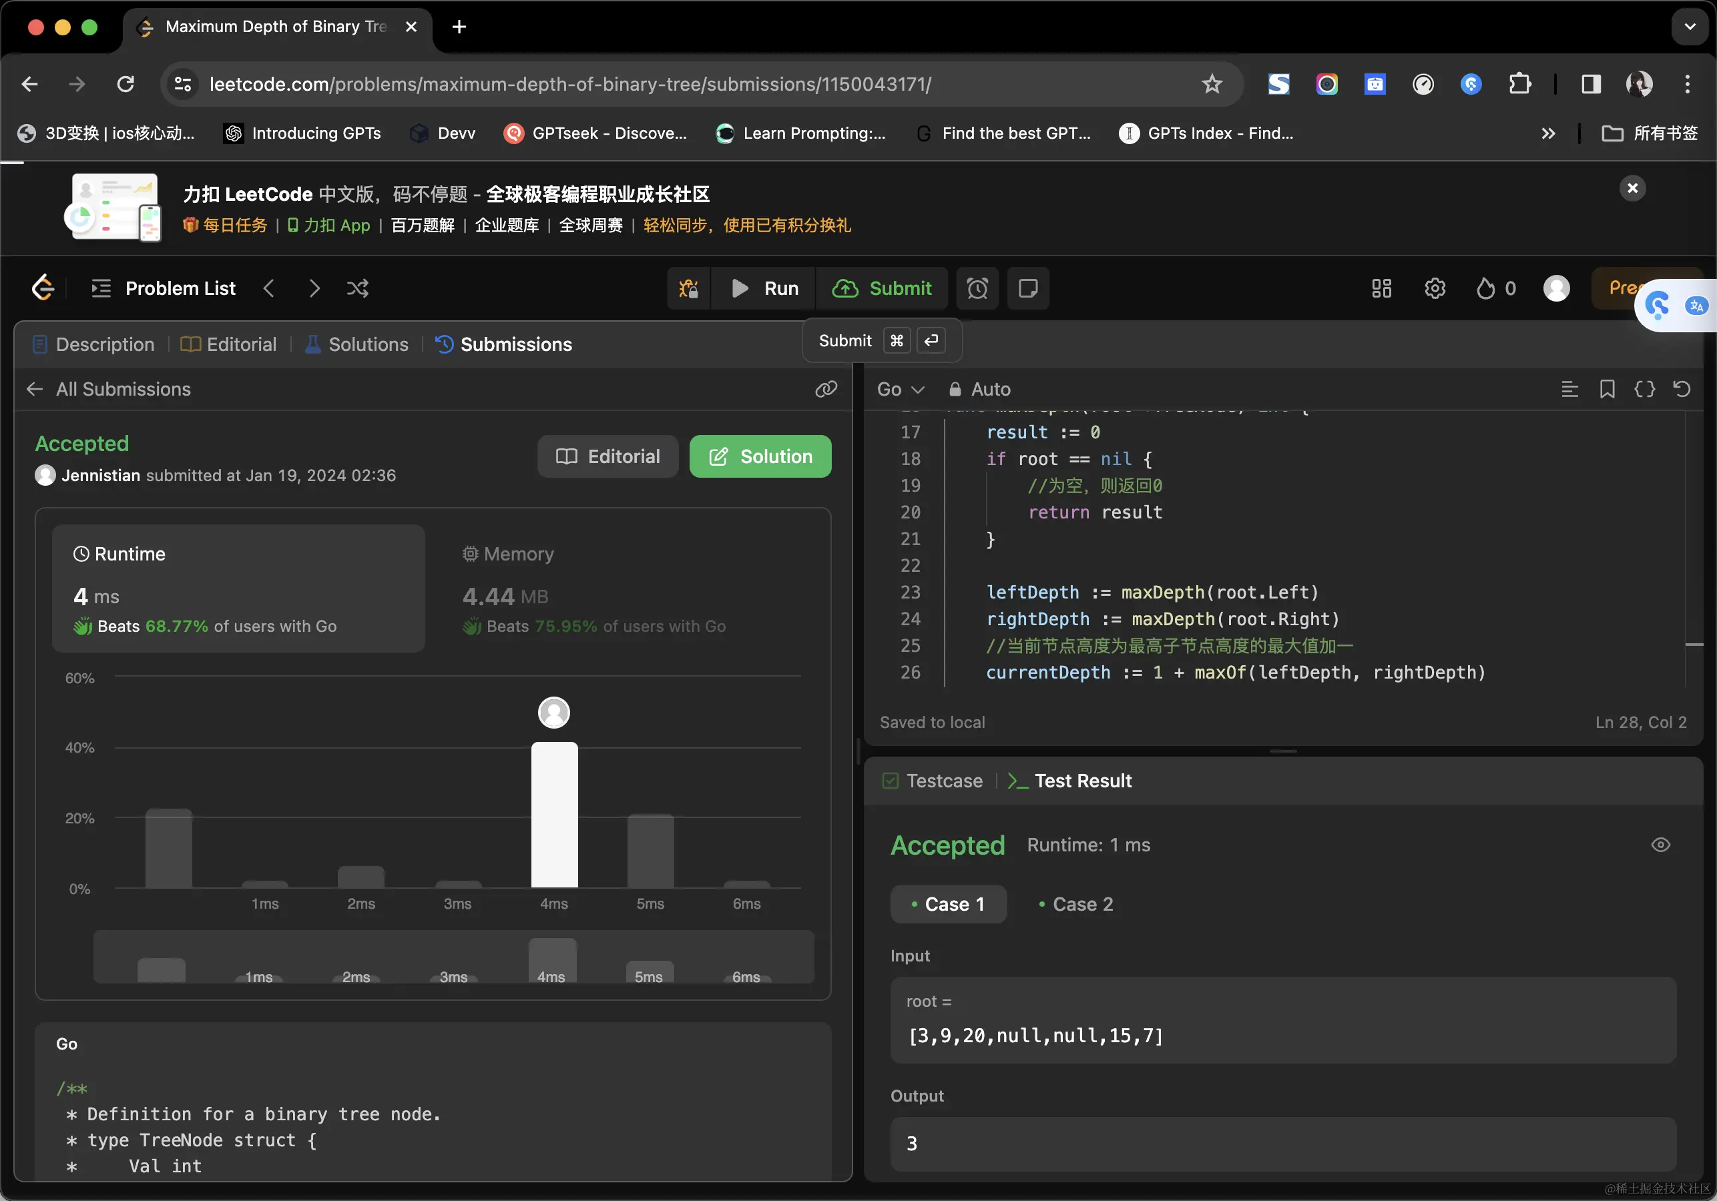Toggle the bookmark icon in editor toolbar
The width and height of the screenshot is (1717, 1201).
pyautogui.click(x=1606, y=388)
